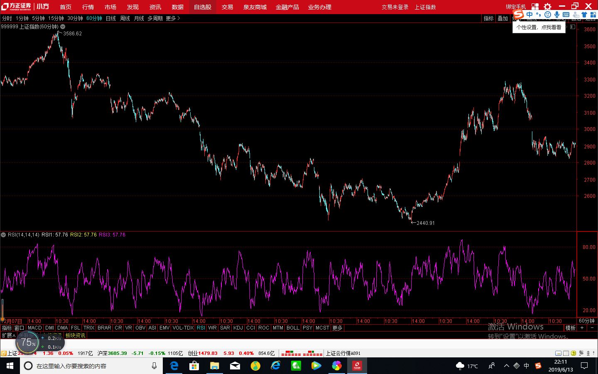Image resolution: width=598 pixels, height=374 pixels.
Task: Open 多周期 view tab
Action: click(155, 18)
